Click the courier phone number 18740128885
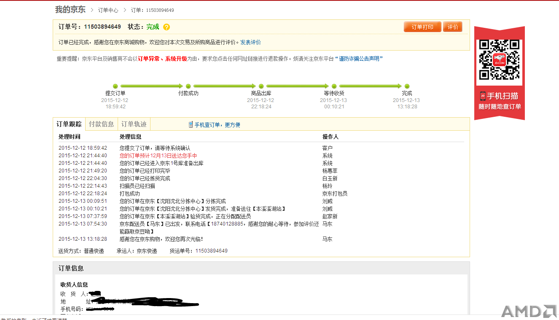The image size is (559, 320). click(x=227, y=224)
